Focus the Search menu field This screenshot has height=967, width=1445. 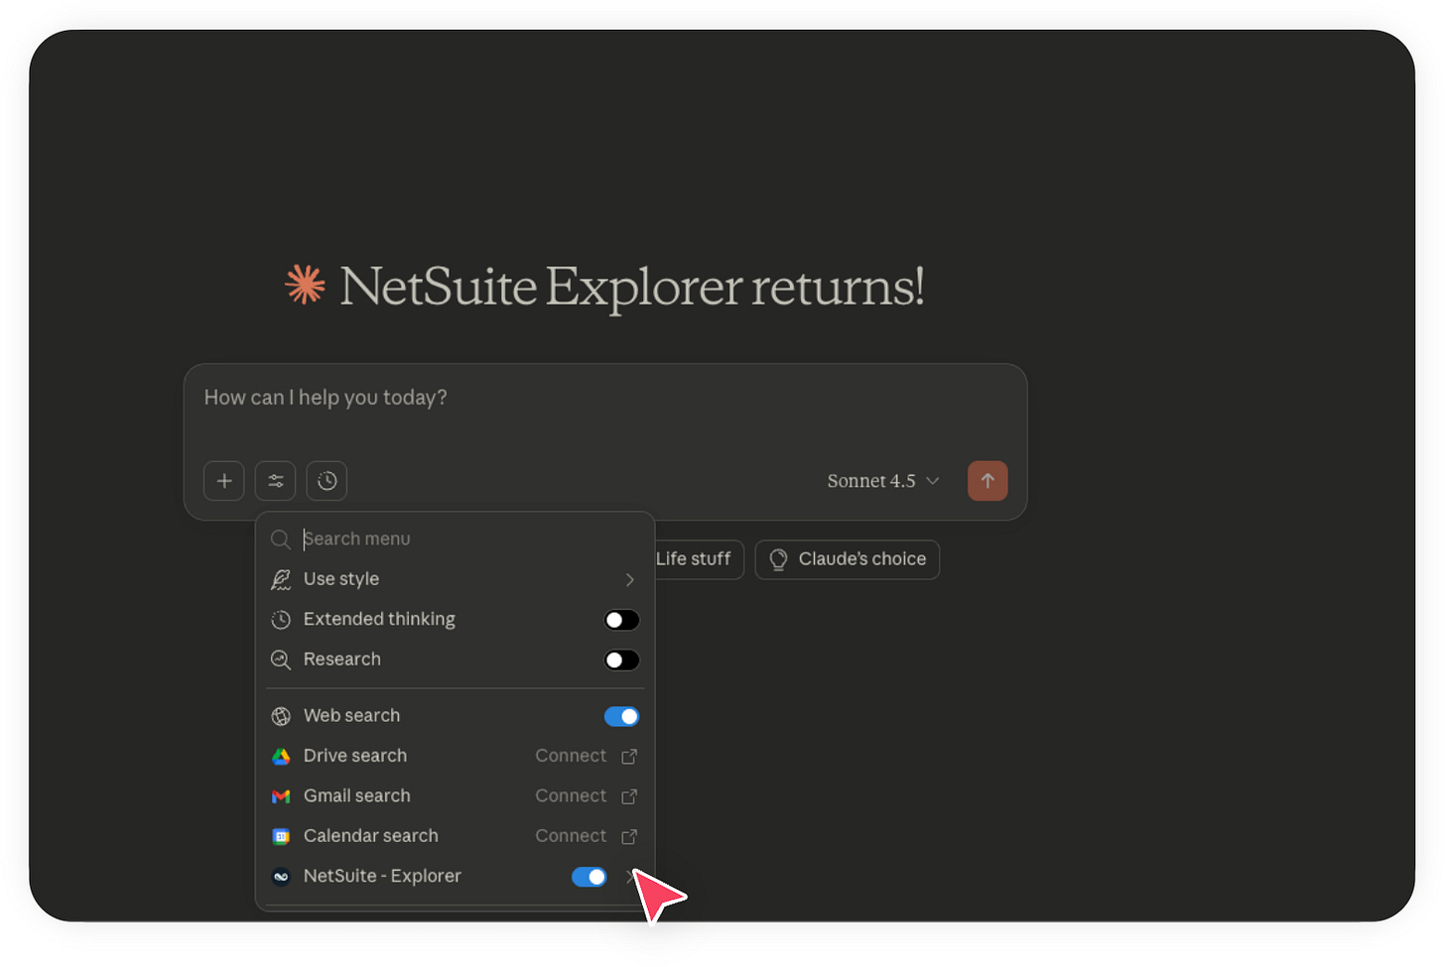coord(455,539)
